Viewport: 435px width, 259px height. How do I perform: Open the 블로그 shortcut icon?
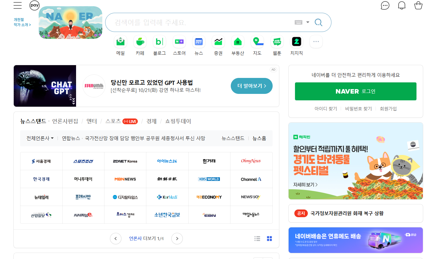pyautogui.click(x=159, y=42)
